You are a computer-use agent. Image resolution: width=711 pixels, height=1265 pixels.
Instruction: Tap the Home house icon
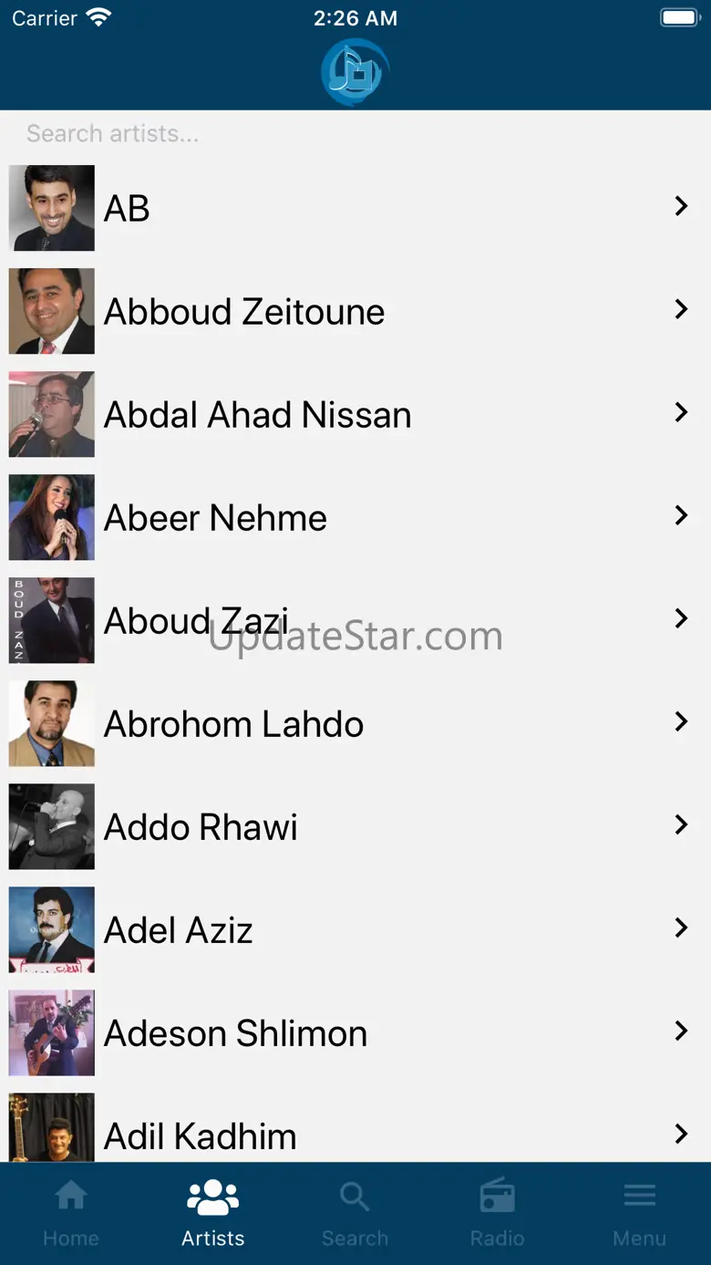[71, 1196]
